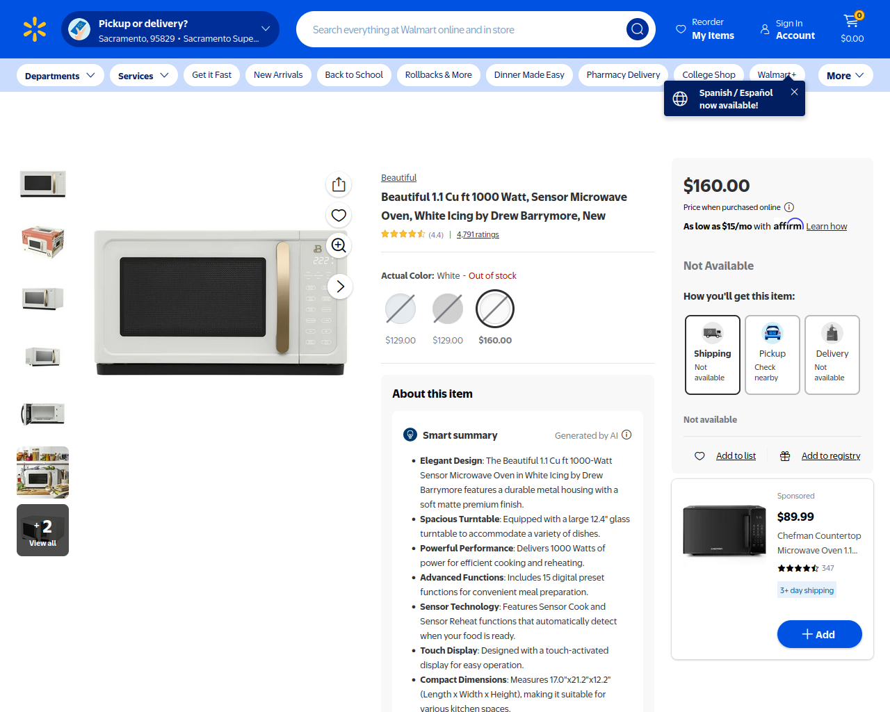Select the kitchen scene thumbnail
Image resolution: width=890 pixels, height=712 pixels.
click(43, 472)
